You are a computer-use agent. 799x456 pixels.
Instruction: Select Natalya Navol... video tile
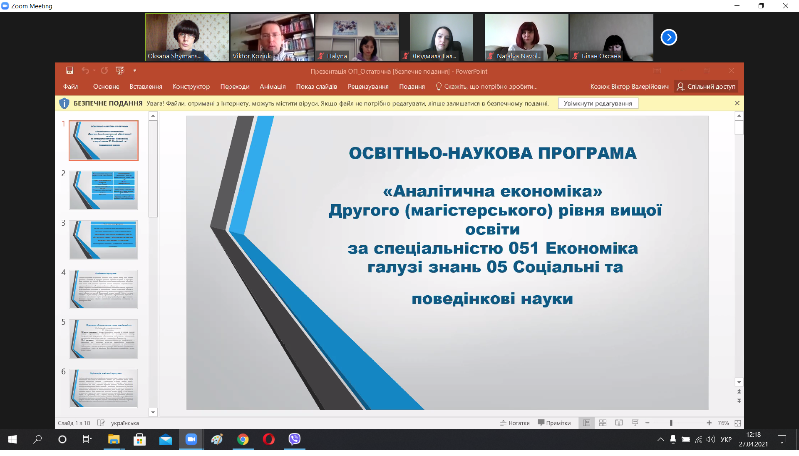coord(527,37)
